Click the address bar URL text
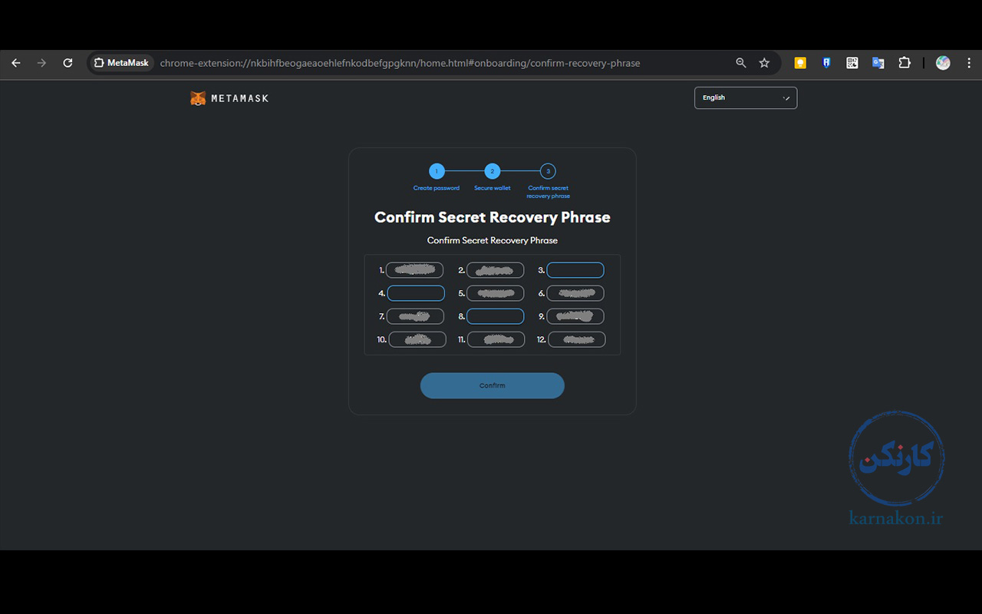982x614 pixels. click(400, 63)
